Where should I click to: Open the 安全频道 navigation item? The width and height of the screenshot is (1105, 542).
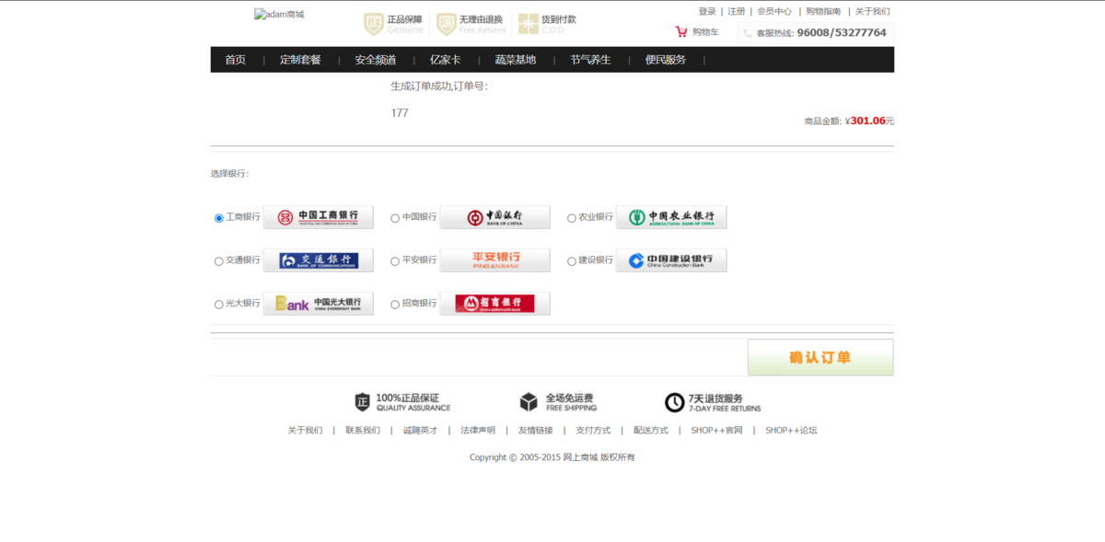tap(375, 60)
